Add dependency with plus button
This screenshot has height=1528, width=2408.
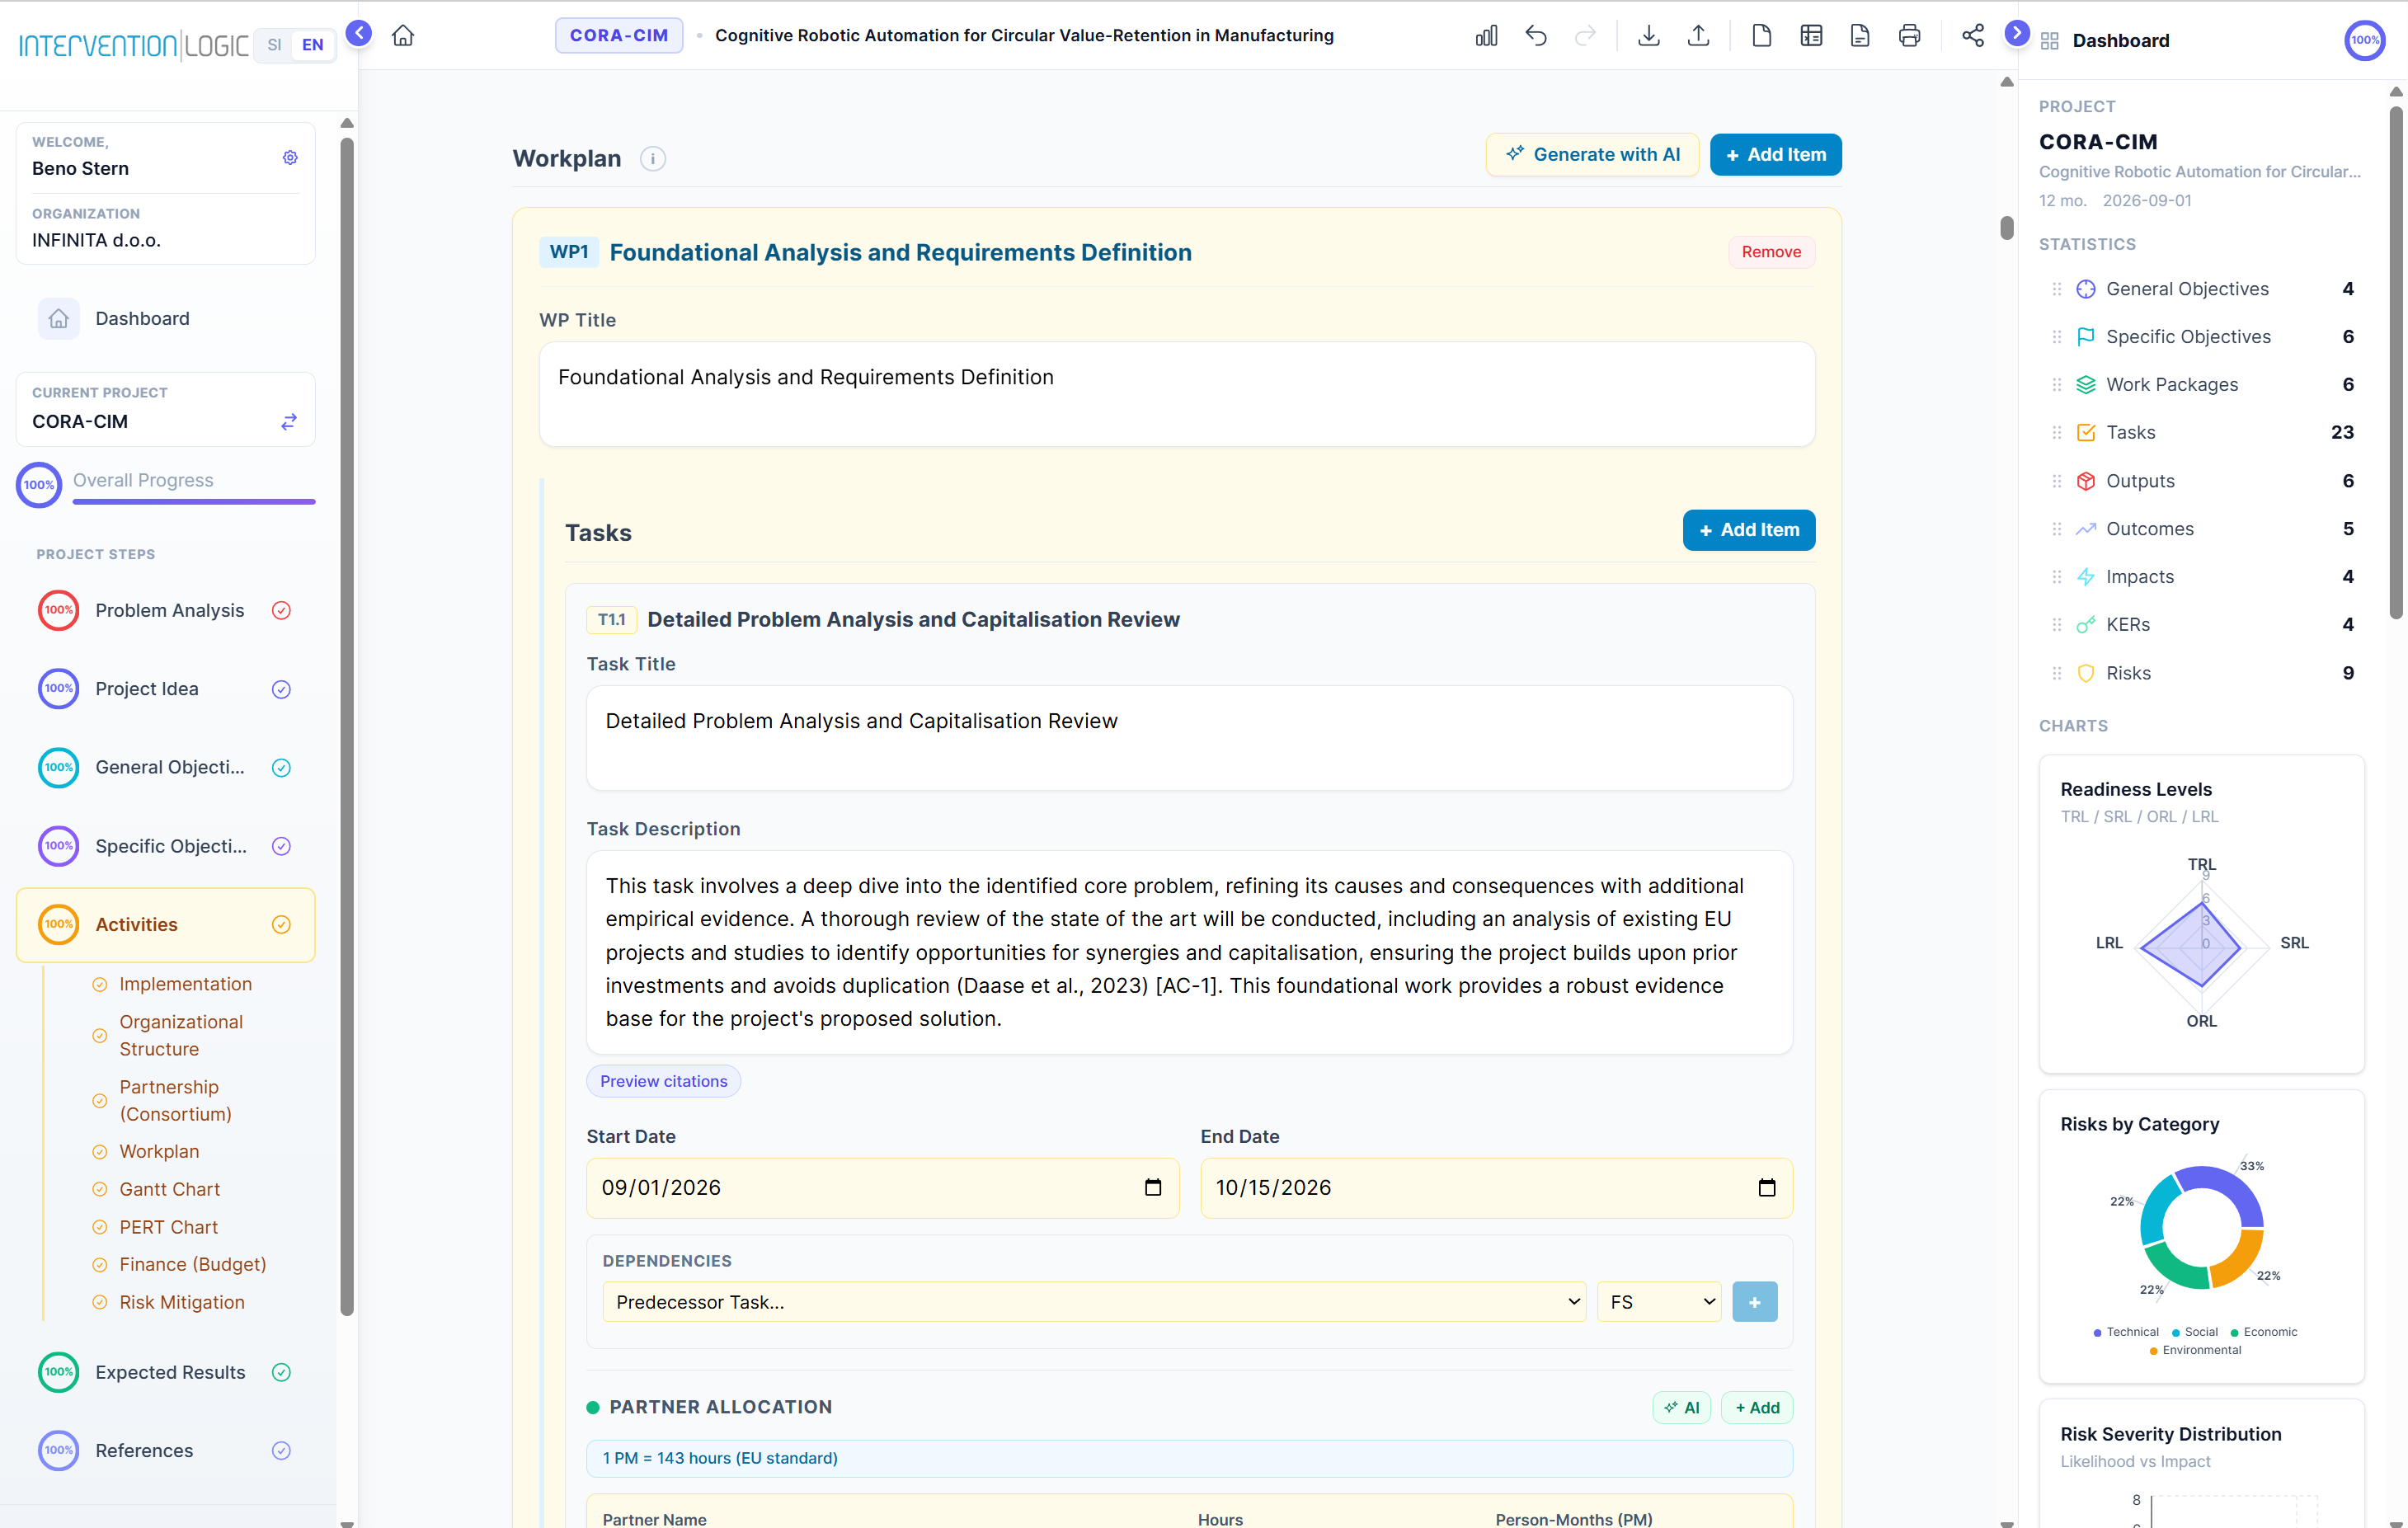1755,1302
